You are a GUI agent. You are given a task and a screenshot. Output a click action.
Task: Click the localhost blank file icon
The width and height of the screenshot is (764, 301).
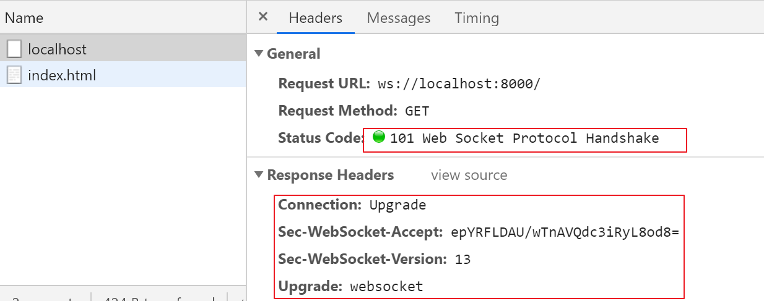pos(14,49)
